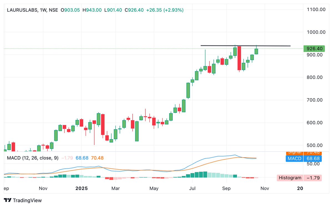Click the +26.35 (+2.93%) change value
Image resolution: width=333 pixels, height=207 pixels.
point(165,10)
